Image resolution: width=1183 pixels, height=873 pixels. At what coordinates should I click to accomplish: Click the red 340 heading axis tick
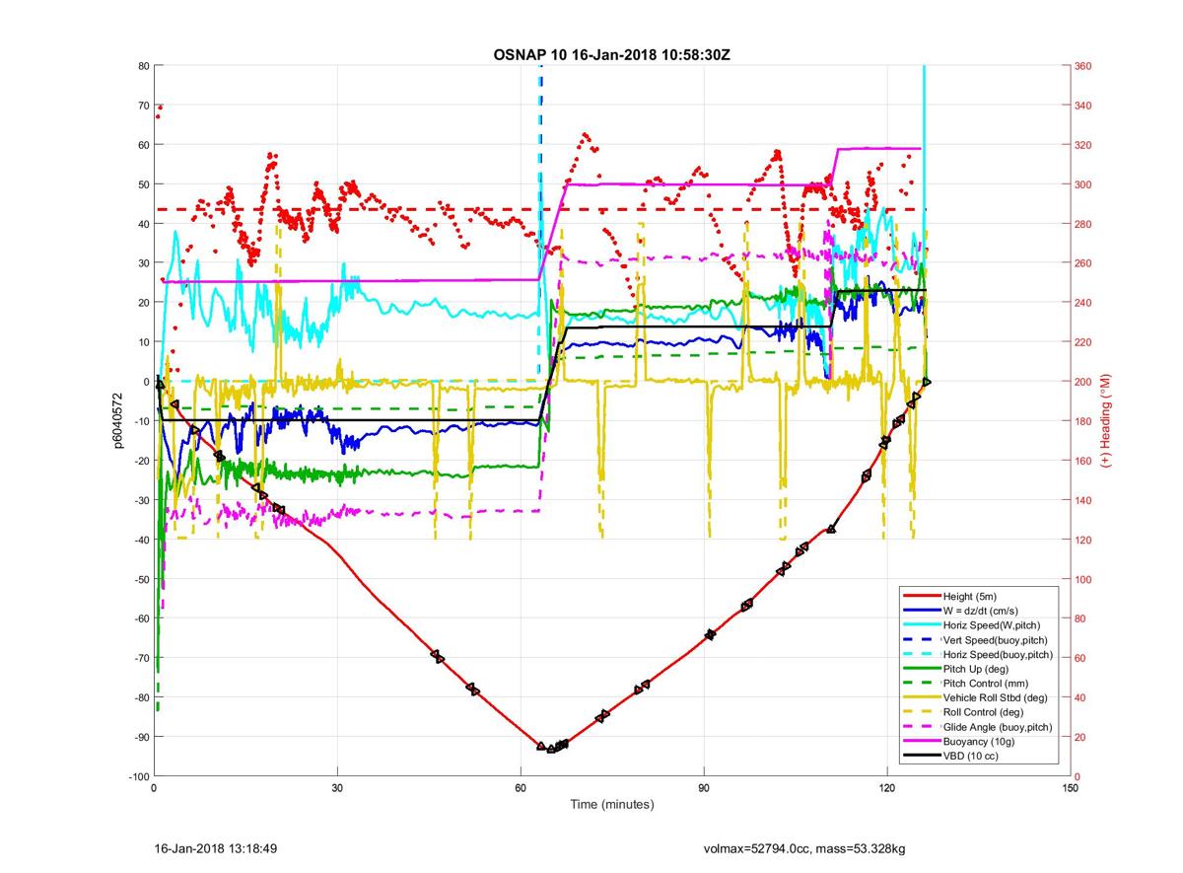coord(1084,106)
